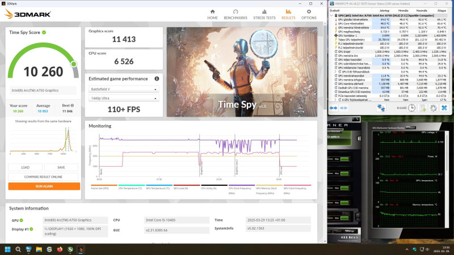
Task: Click the Best score info icon
Action: 72,105
